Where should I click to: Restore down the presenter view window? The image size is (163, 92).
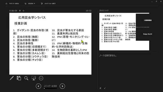pos(156,2)
